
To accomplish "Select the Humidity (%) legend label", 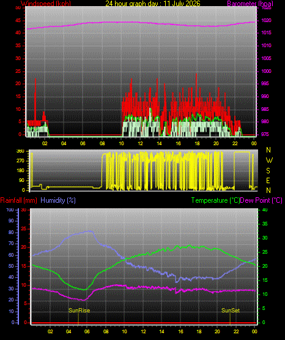I will [x=58, y=200].
